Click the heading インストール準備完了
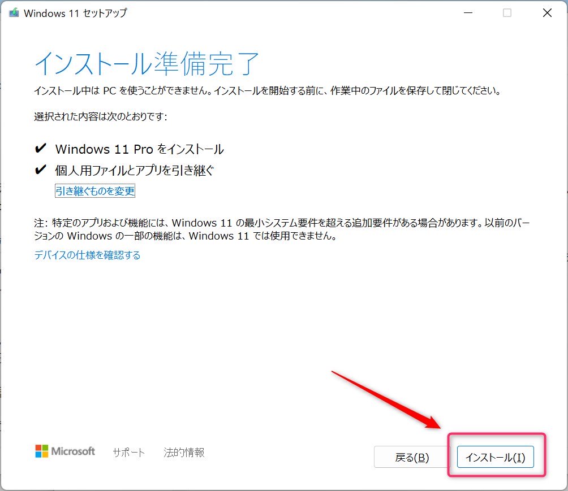 (147, 63)
